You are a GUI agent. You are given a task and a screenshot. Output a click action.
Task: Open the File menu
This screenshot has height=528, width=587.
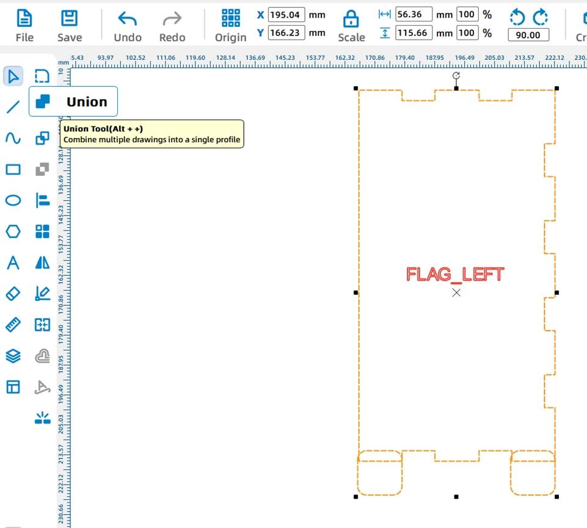(x=24, y=27)
